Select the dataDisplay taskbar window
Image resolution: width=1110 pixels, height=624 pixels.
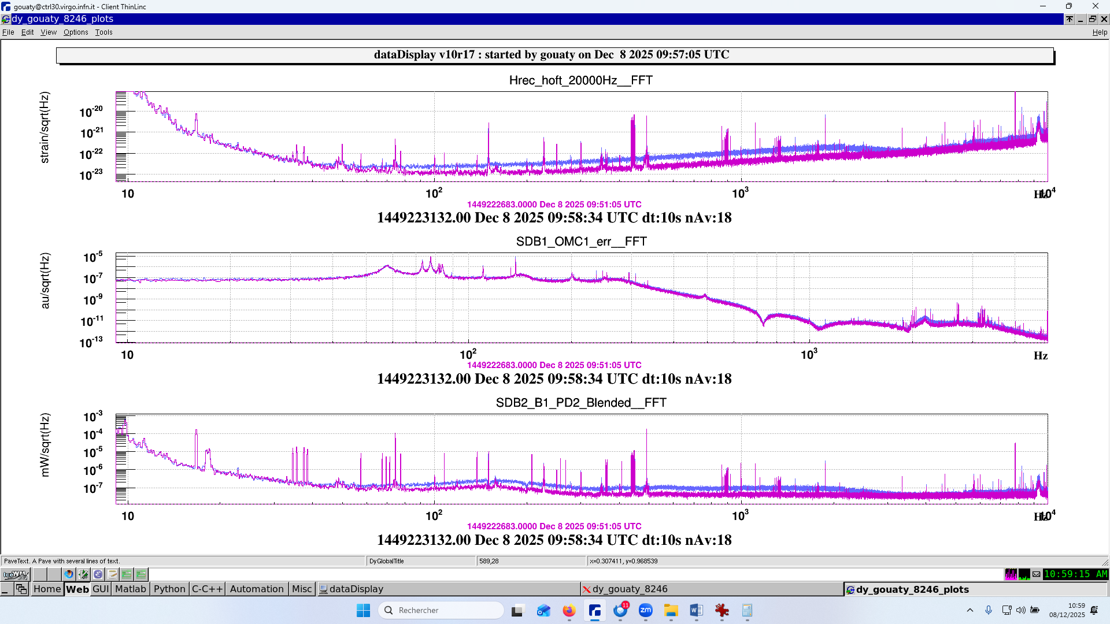pyautogui.click(x=356, y=589)
